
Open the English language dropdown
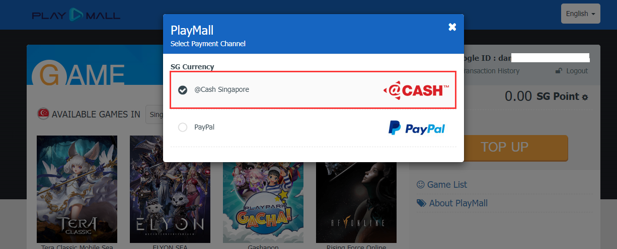point(580,14)
